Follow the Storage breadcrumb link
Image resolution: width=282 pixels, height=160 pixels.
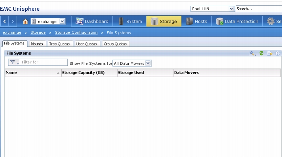(x=38, y=33)
